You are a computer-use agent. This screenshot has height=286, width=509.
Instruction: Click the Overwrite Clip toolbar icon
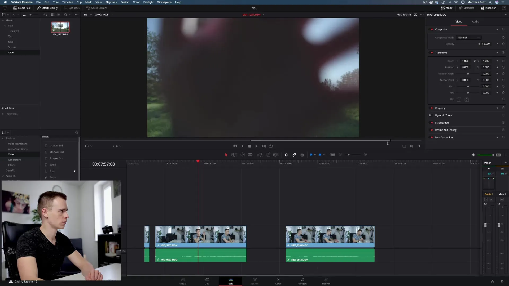click(x=268, y=155)
